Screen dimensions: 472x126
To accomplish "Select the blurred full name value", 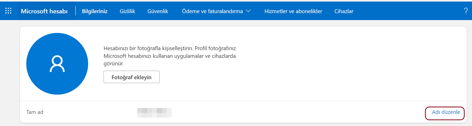I will [x=154, y=113].
